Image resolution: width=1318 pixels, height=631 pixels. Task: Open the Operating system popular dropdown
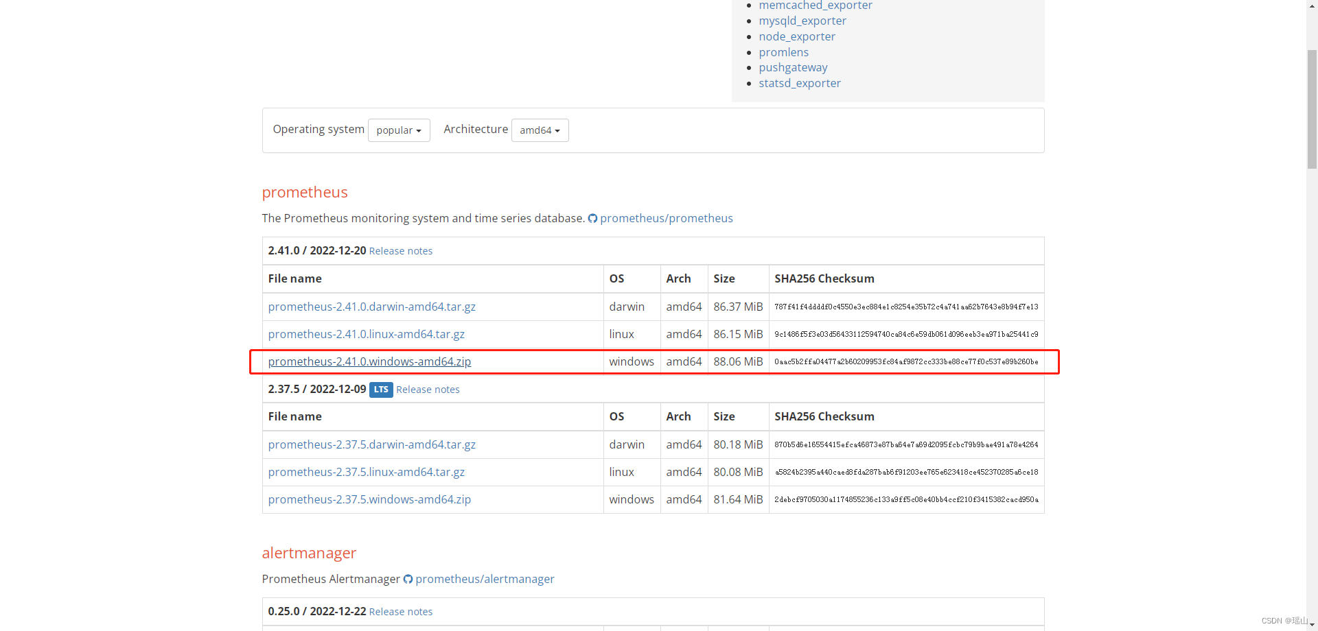coord(399,130)
